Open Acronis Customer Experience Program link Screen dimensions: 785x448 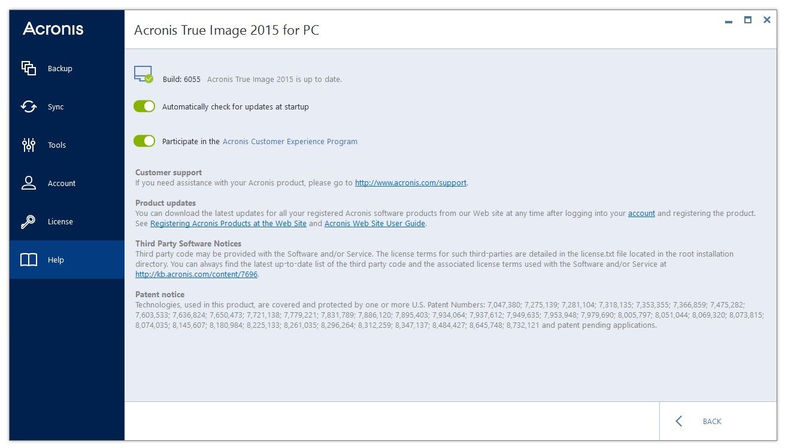click(x=290, y=142)
